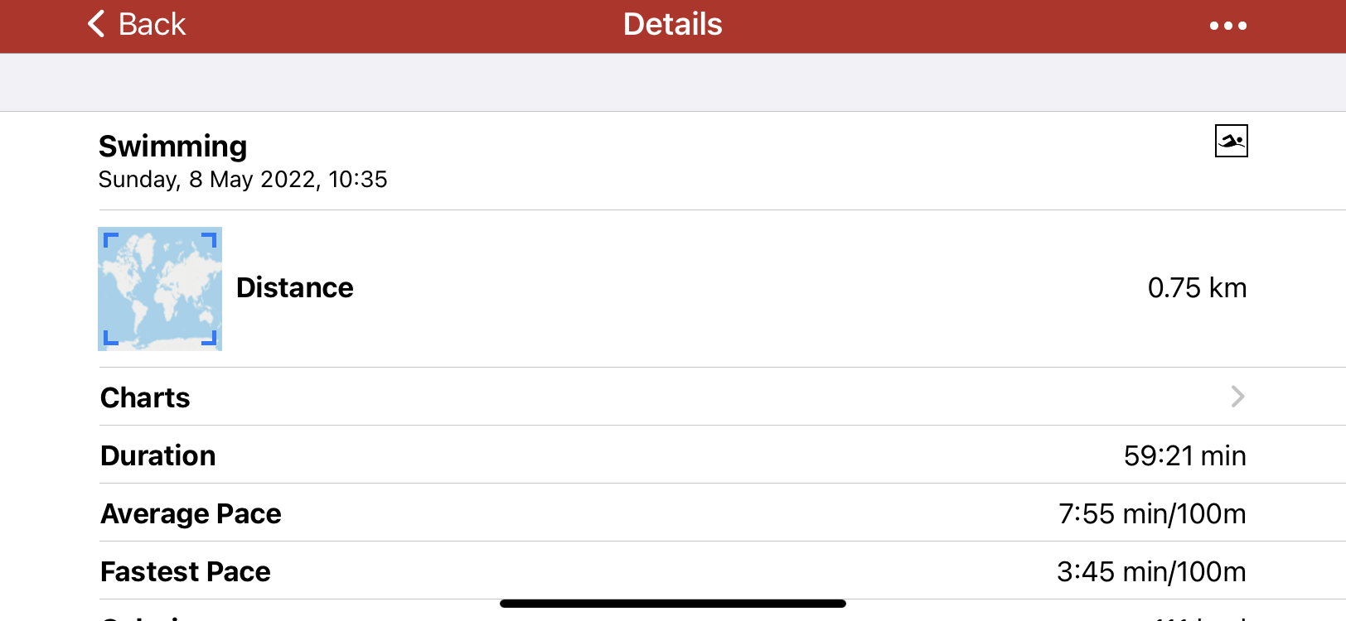Tap the Details header title
Screen dimensions: 1346x621
point(672,24)
